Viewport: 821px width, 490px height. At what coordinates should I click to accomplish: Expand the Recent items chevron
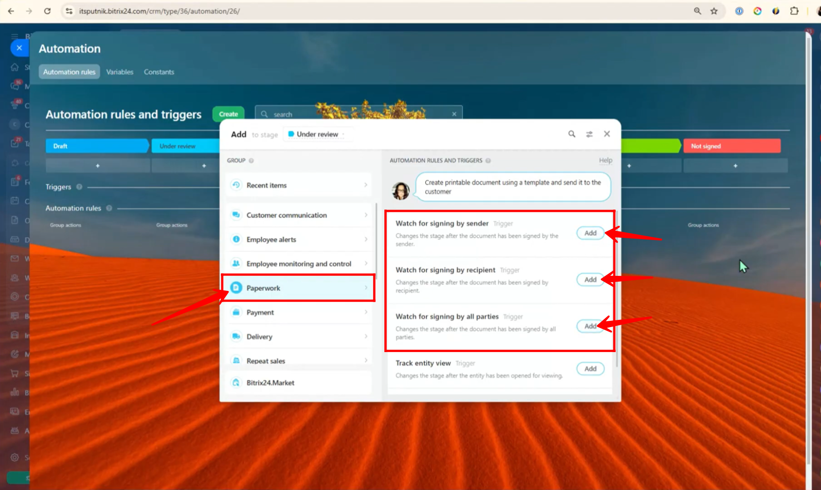click(x=366, y=185)
